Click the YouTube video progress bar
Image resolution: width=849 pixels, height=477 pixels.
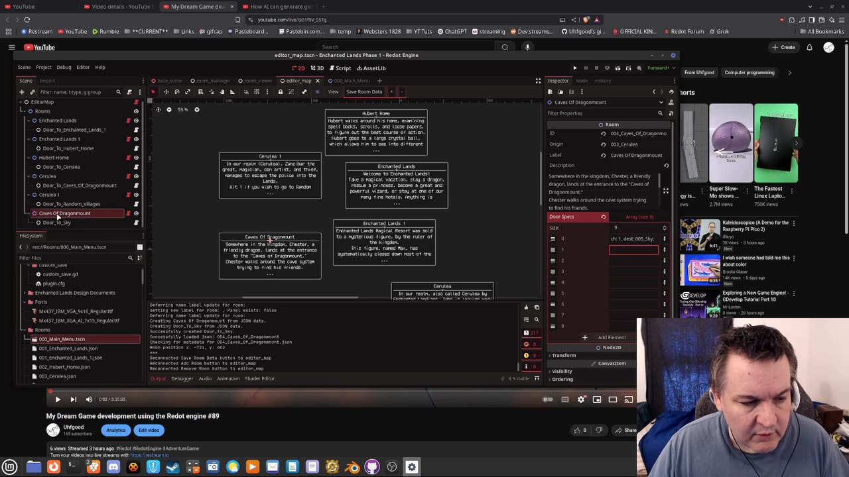pyautogui.click(x=342, y=391)
